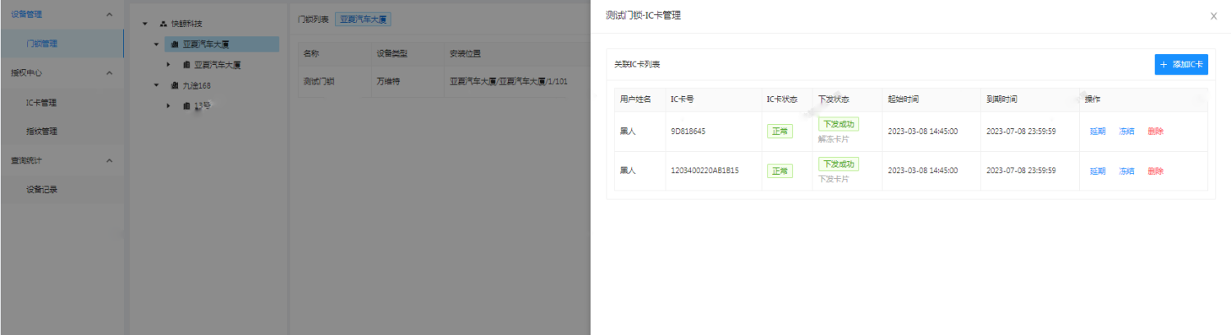1231x335 pixels.
Task: Expand the 13号 tree node arrow
Action: click(x=168, y=106)
